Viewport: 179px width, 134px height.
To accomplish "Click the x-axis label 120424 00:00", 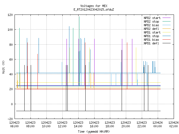I will [x=158, y=125].
